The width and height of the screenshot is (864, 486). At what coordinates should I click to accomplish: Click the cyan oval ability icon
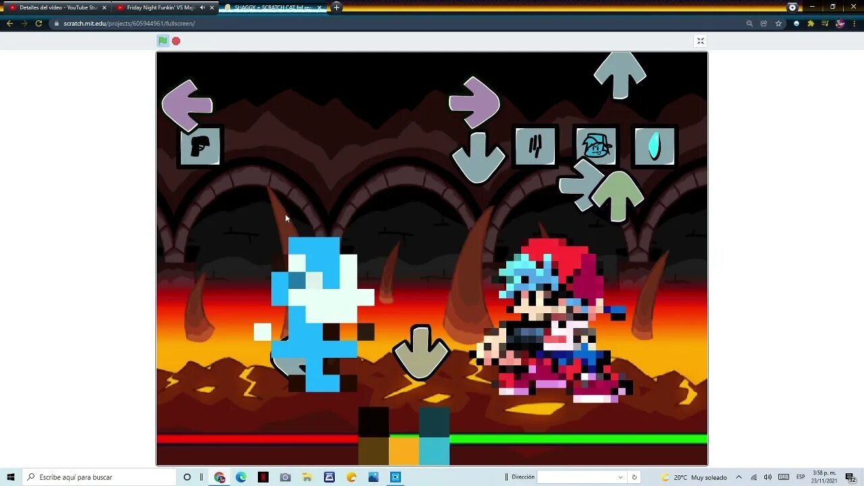654,146
